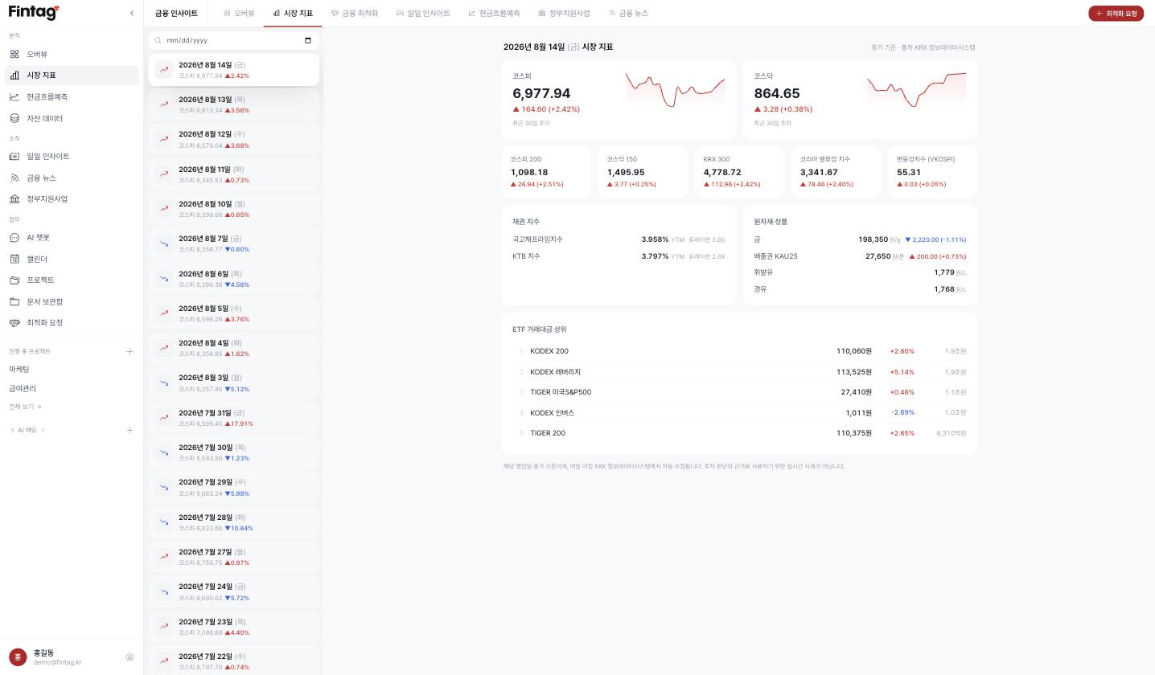Open the 2026년 8월 12일 entry
Image resolution: width=1155 pixels, height=675 pixels.
[234, 140]
